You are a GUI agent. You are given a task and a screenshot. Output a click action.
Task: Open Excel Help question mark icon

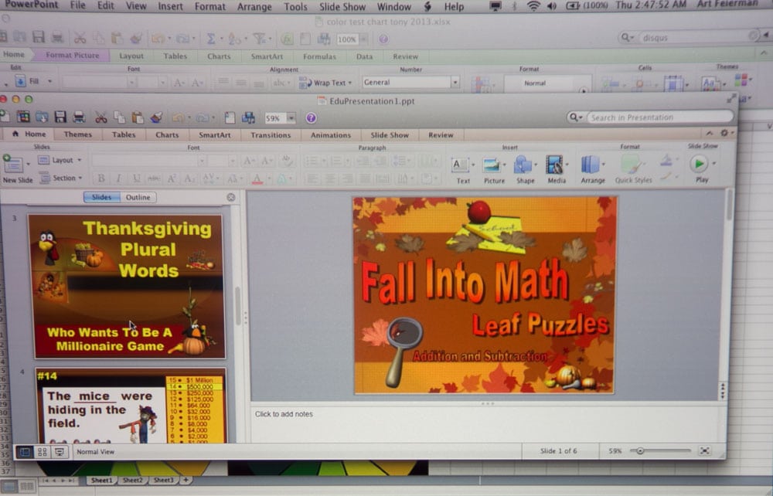click(383, 39)
